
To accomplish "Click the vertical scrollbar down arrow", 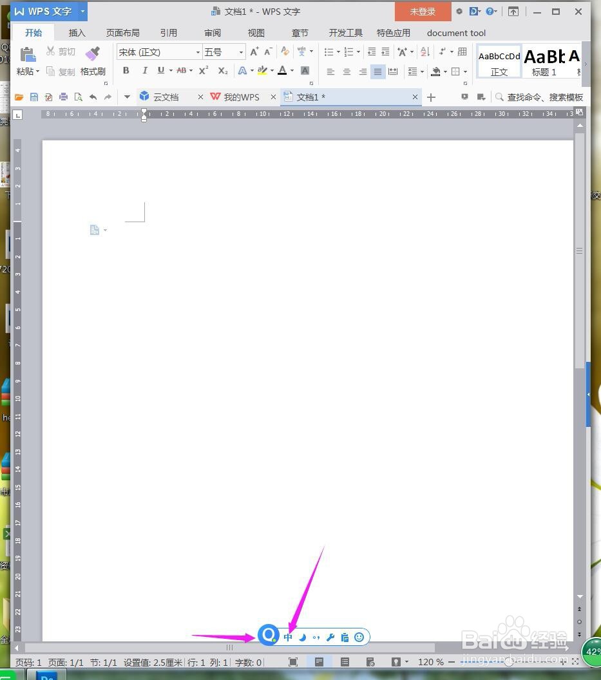I will pos(580,596).
